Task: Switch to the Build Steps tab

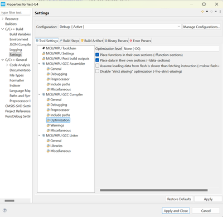Action: (69, 41)
